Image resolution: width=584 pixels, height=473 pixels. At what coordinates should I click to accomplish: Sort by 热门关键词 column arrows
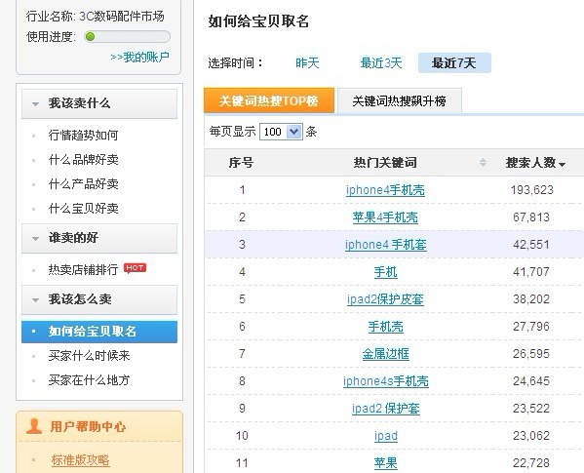pyautogui.click(x=483, y=163)
